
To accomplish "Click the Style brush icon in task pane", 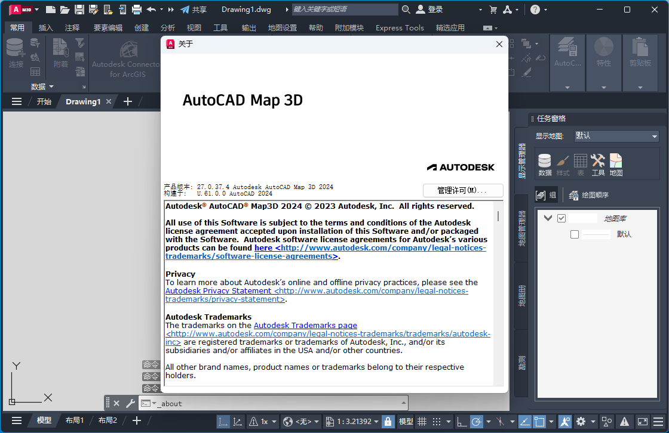I will [563, 165].
